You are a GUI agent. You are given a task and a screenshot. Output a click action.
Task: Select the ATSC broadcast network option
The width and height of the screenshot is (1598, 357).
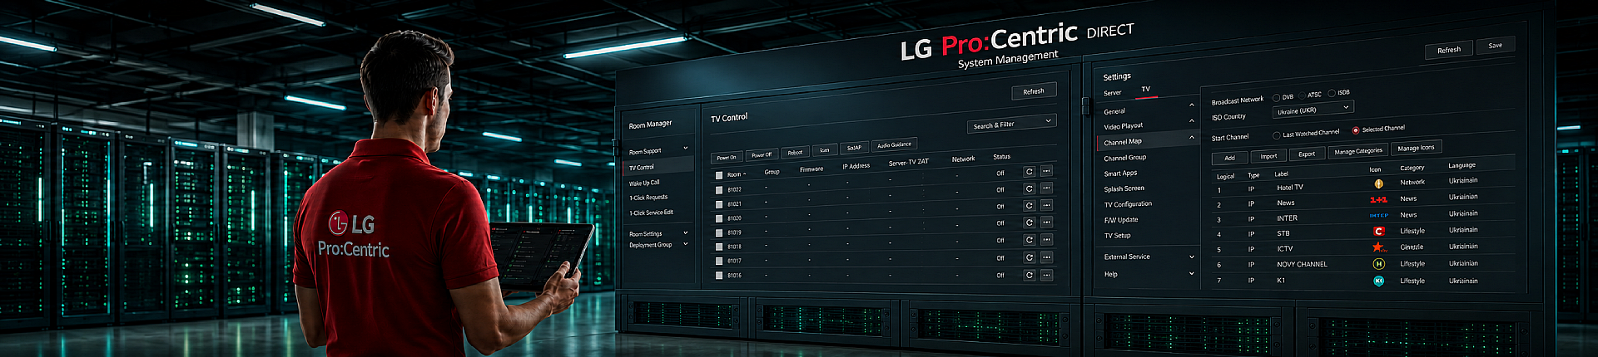click(x=1303, y=95)
